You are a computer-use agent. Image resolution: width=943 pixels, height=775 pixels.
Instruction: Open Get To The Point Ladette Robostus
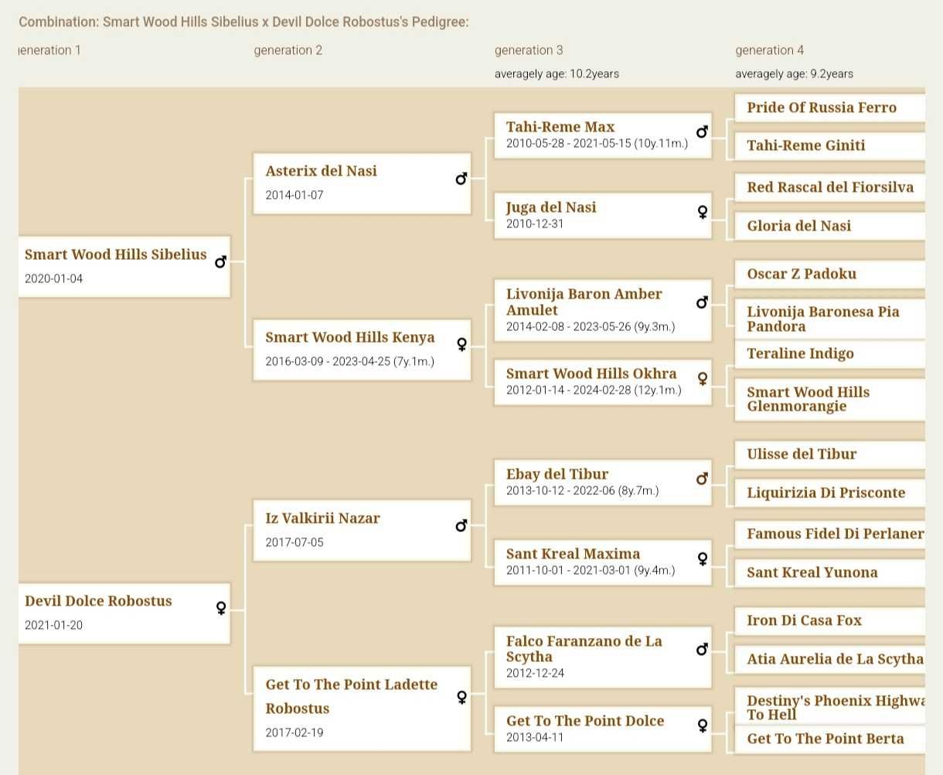pyautogui.click(x=351, y=696)
